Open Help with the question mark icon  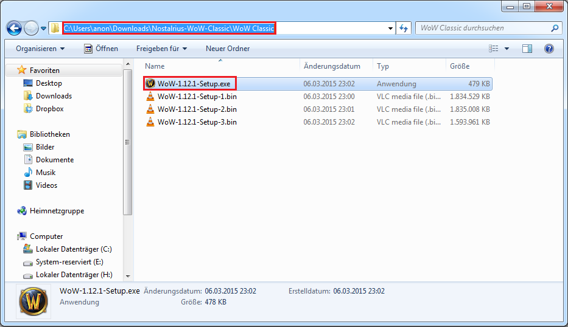[x=549, y=49]
